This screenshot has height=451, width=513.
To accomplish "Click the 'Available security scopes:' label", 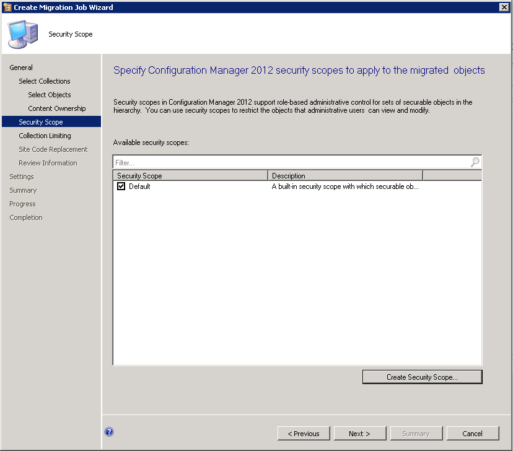I will click(x=151, y=142).
